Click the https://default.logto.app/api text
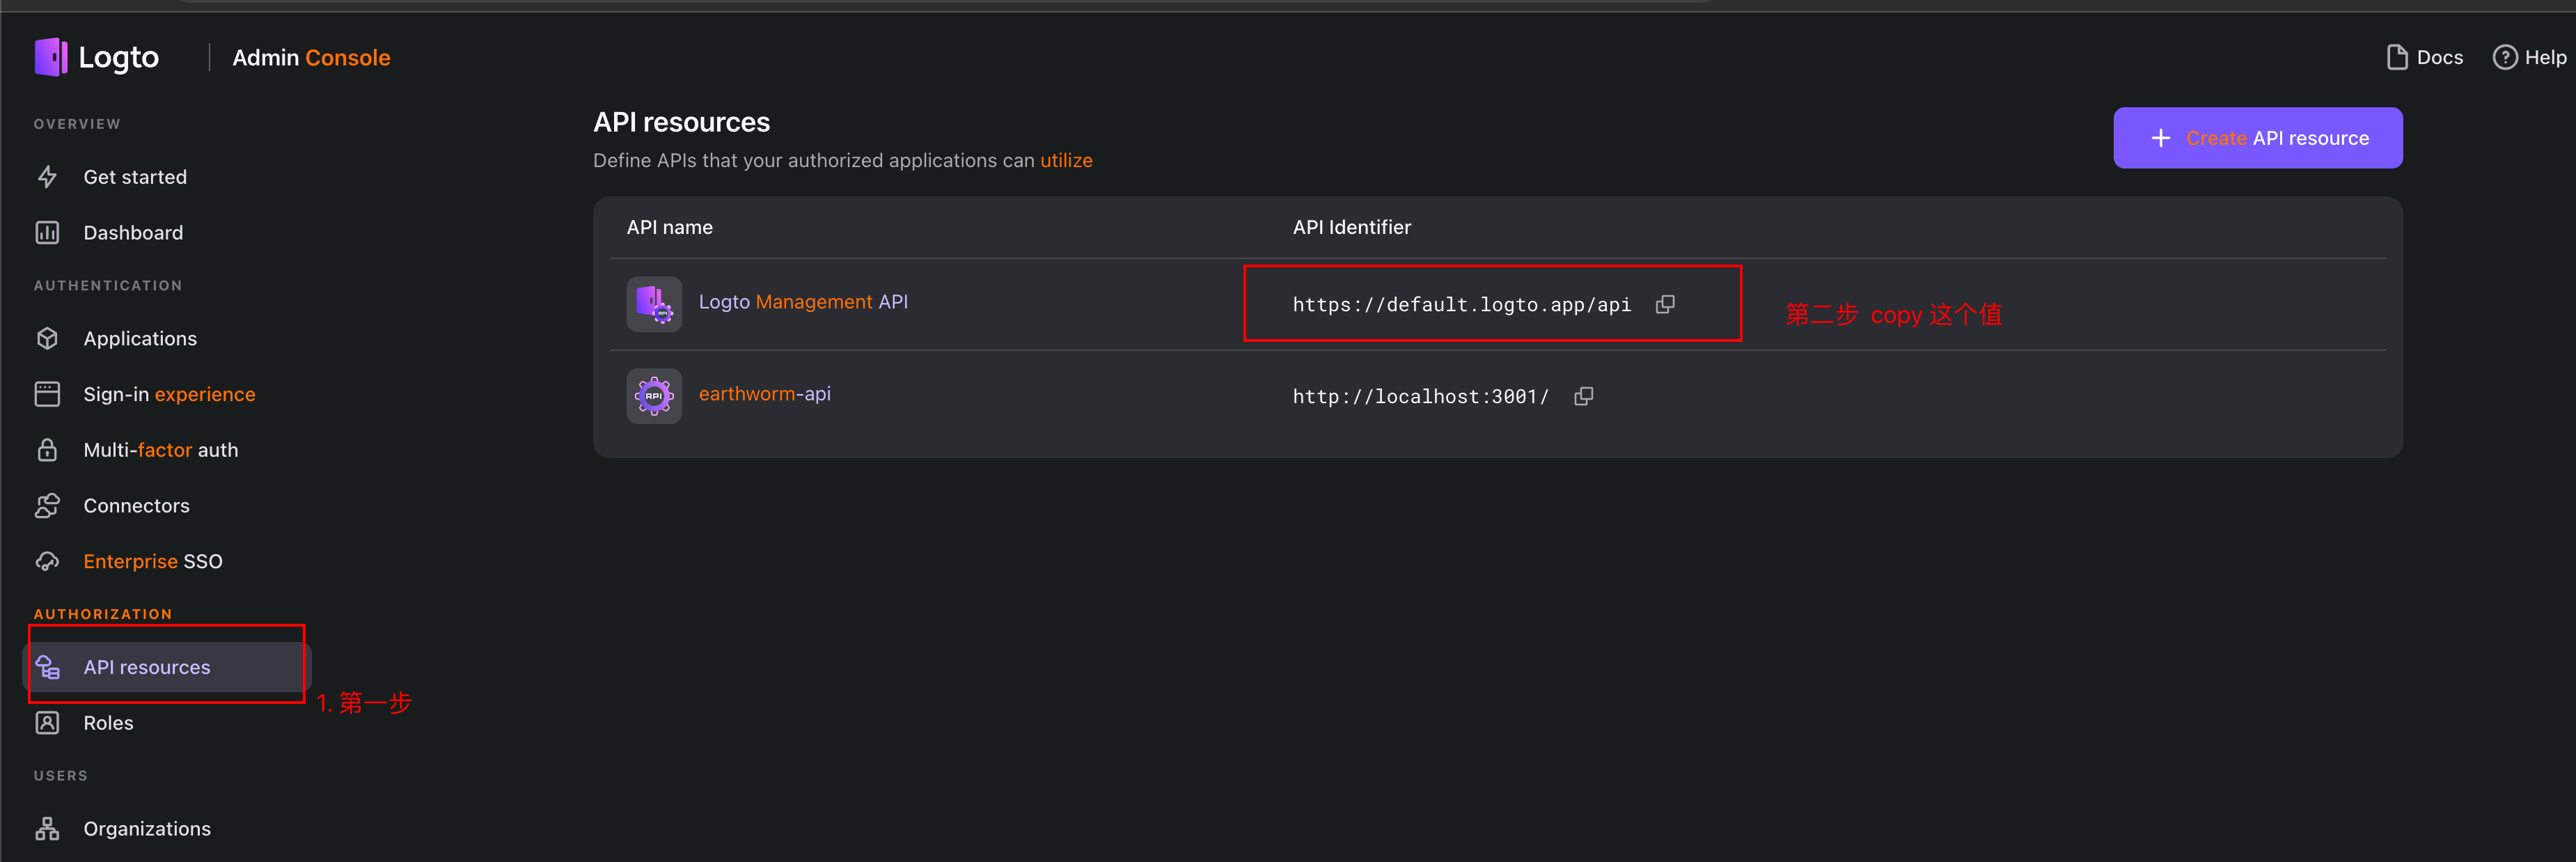The height and width of the screenshot is (862, 2576). tap(1461, 305)
